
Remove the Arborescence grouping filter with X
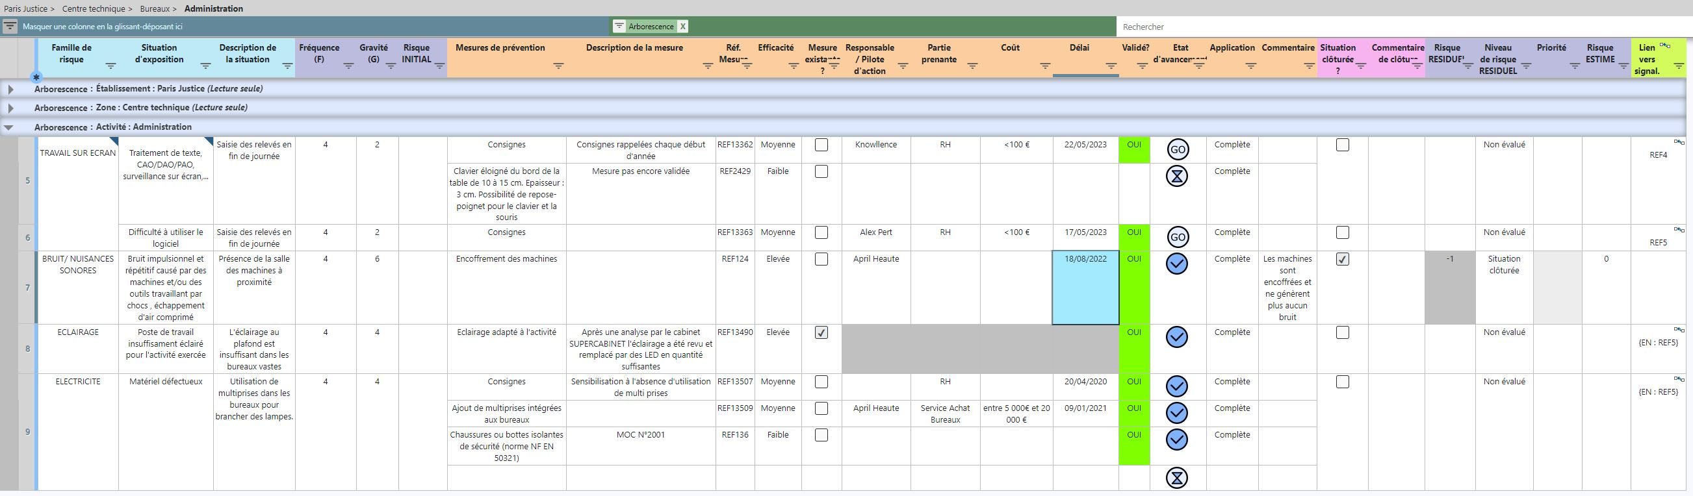tap(683, 26)
